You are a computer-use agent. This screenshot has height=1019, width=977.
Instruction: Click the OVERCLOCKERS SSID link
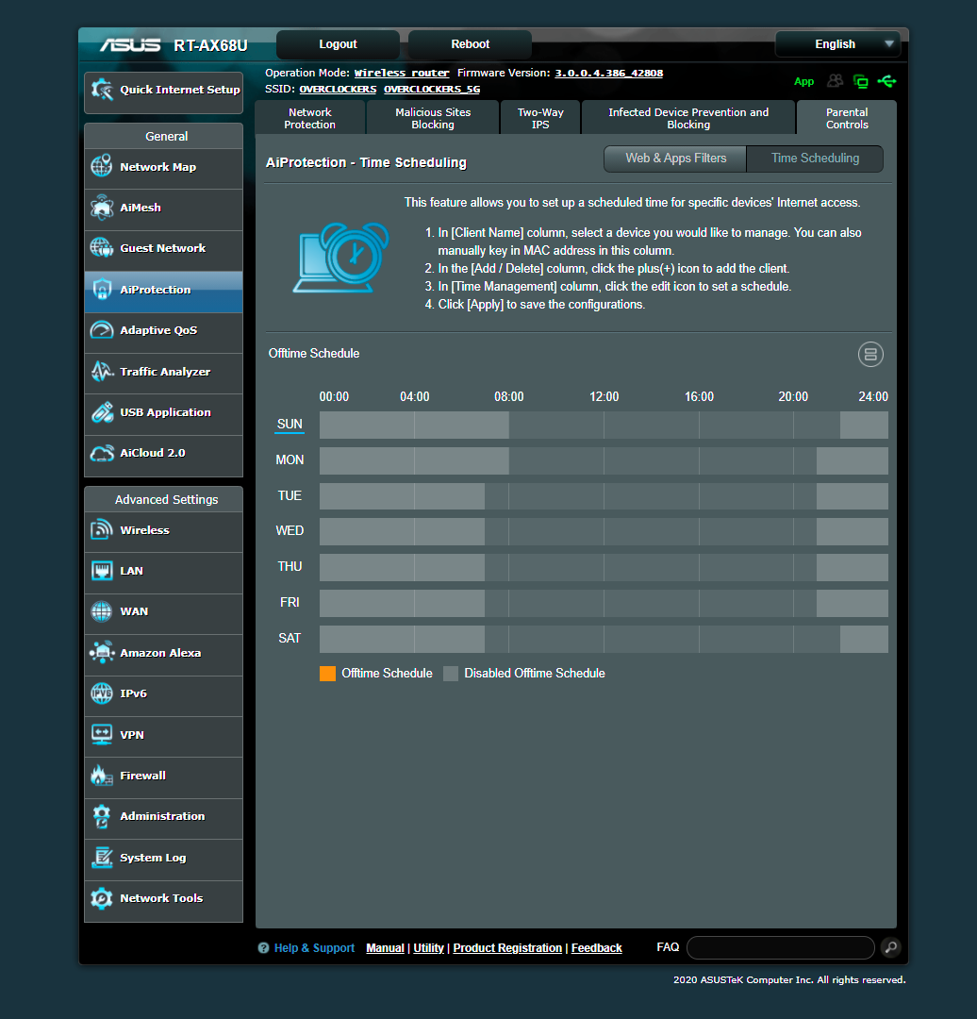click(x=338, y=89)
